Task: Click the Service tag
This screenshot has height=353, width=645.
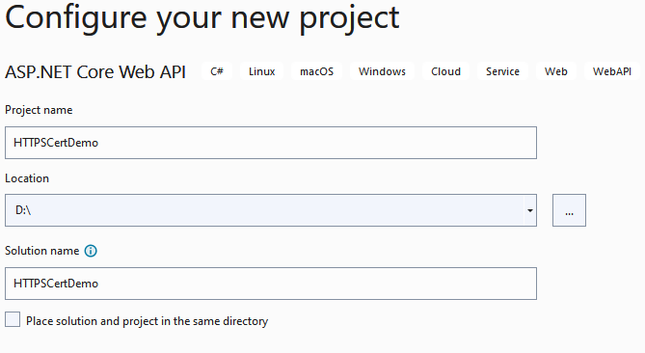Action: [502, 71]
